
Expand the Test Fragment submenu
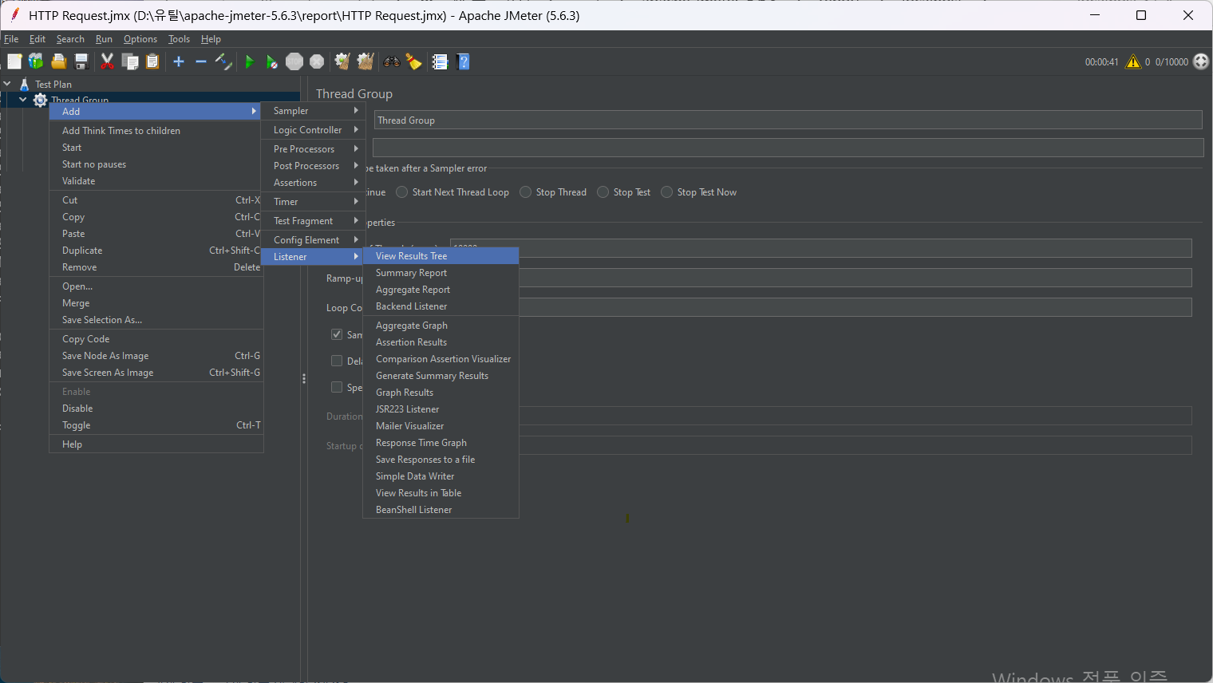tap(312, 221)
